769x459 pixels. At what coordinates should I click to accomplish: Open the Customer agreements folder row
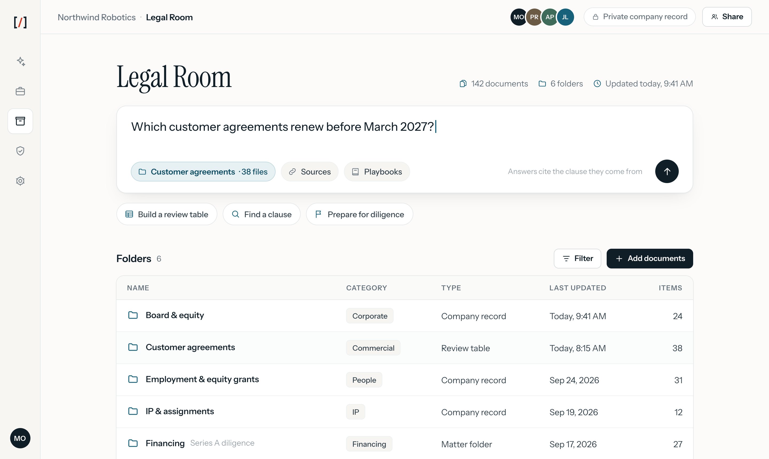(x=405, y=348)
